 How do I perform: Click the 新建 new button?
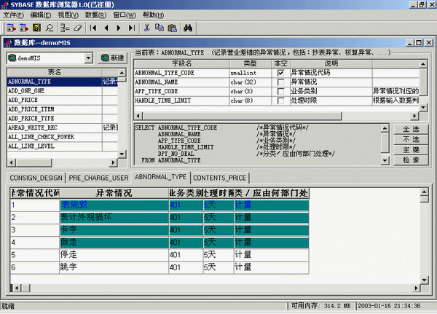point(112,57)
